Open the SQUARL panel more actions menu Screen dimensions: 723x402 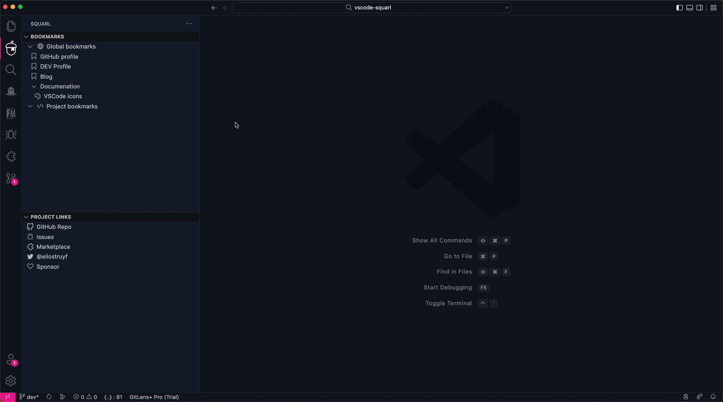point(189,23)
